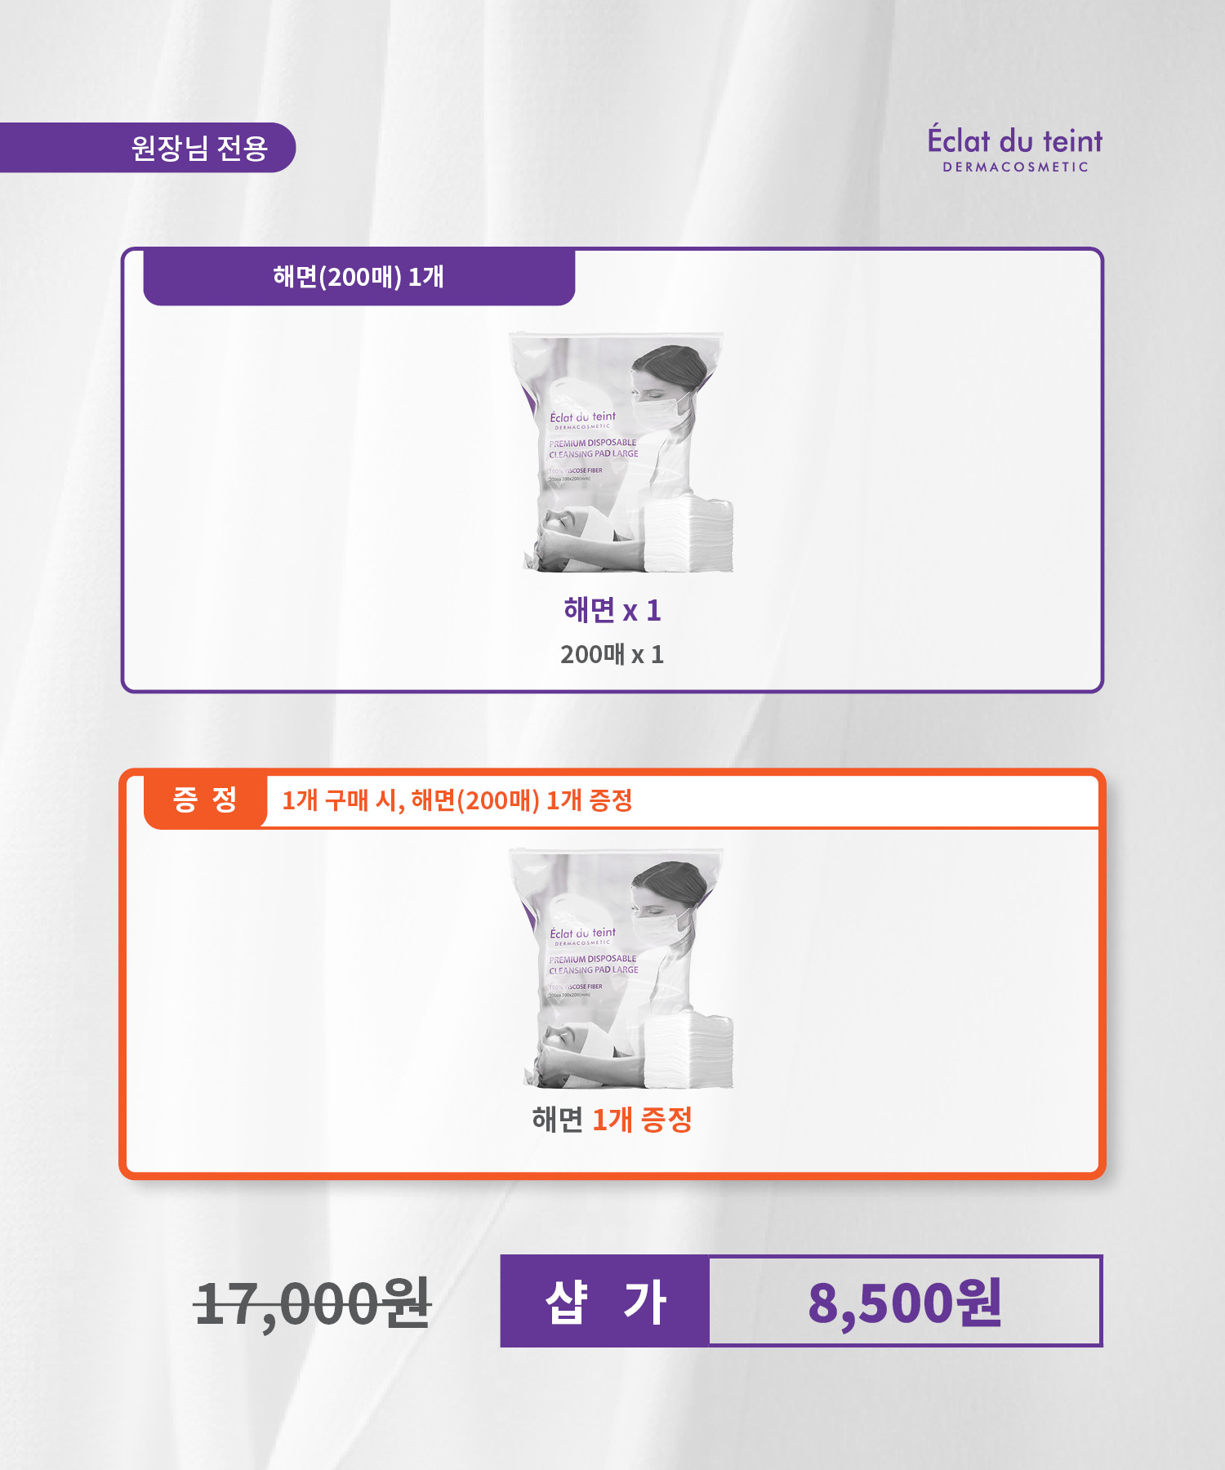Click the crossed-out 17,000원 original price
Image resolution: width=1225 pixels, height=1470 pixels.
click(313, 1303)
